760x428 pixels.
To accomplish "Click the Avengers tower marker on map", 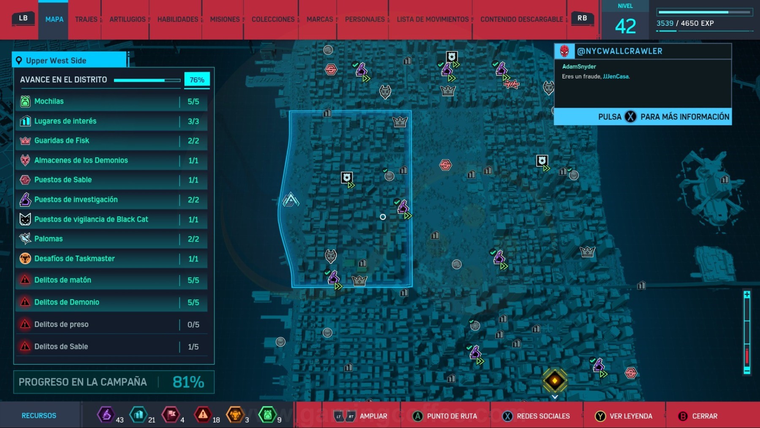I will coord(290,200).
